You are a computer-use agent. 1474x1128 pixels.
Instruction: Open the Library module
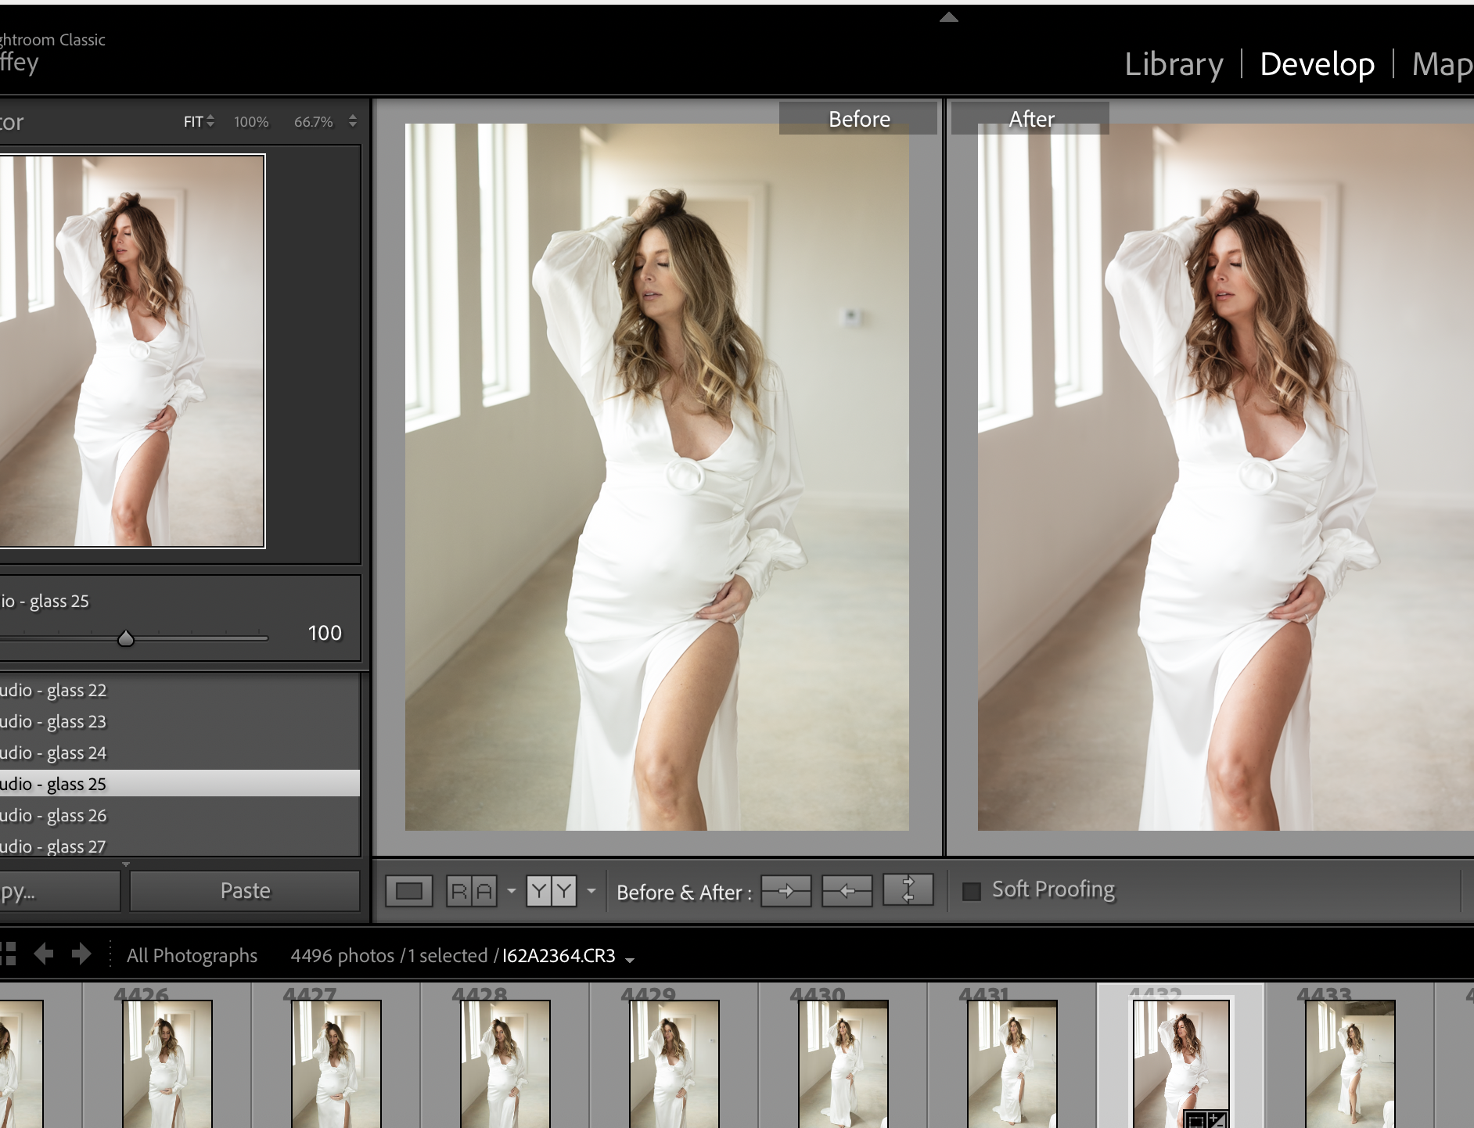pos(1174,64)
